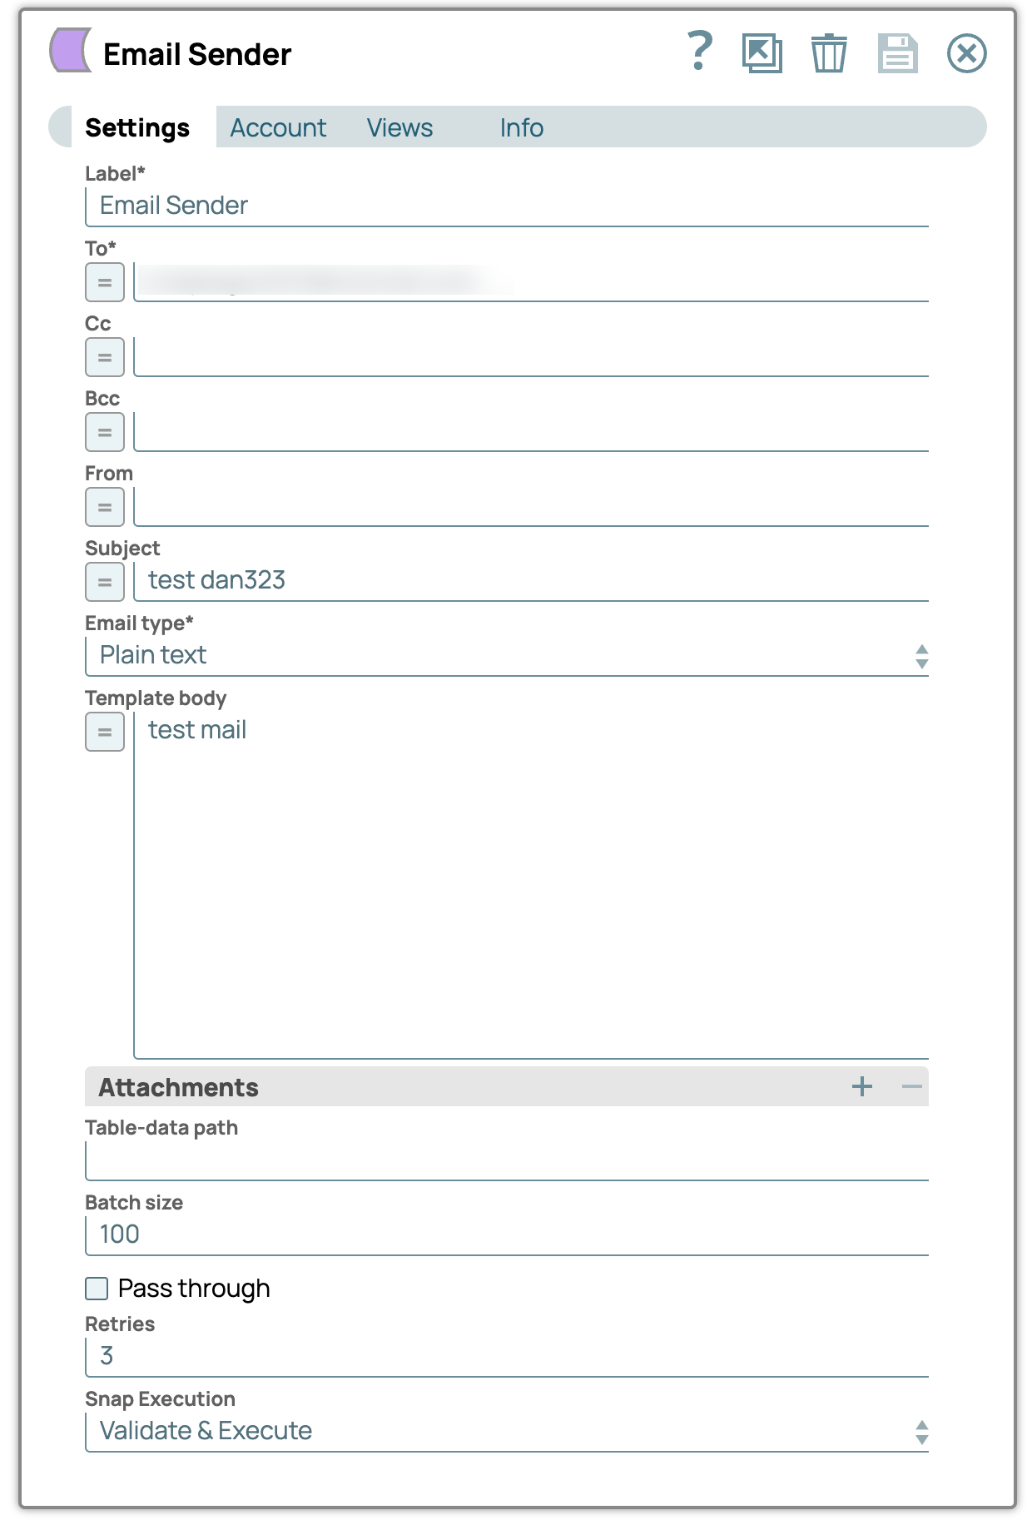
Task: Click into the Table-data path field
Action: (506, 1160)
